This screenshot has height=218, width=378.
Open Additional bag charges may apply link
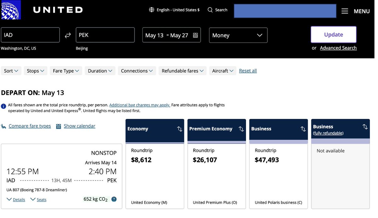[140, 105]
